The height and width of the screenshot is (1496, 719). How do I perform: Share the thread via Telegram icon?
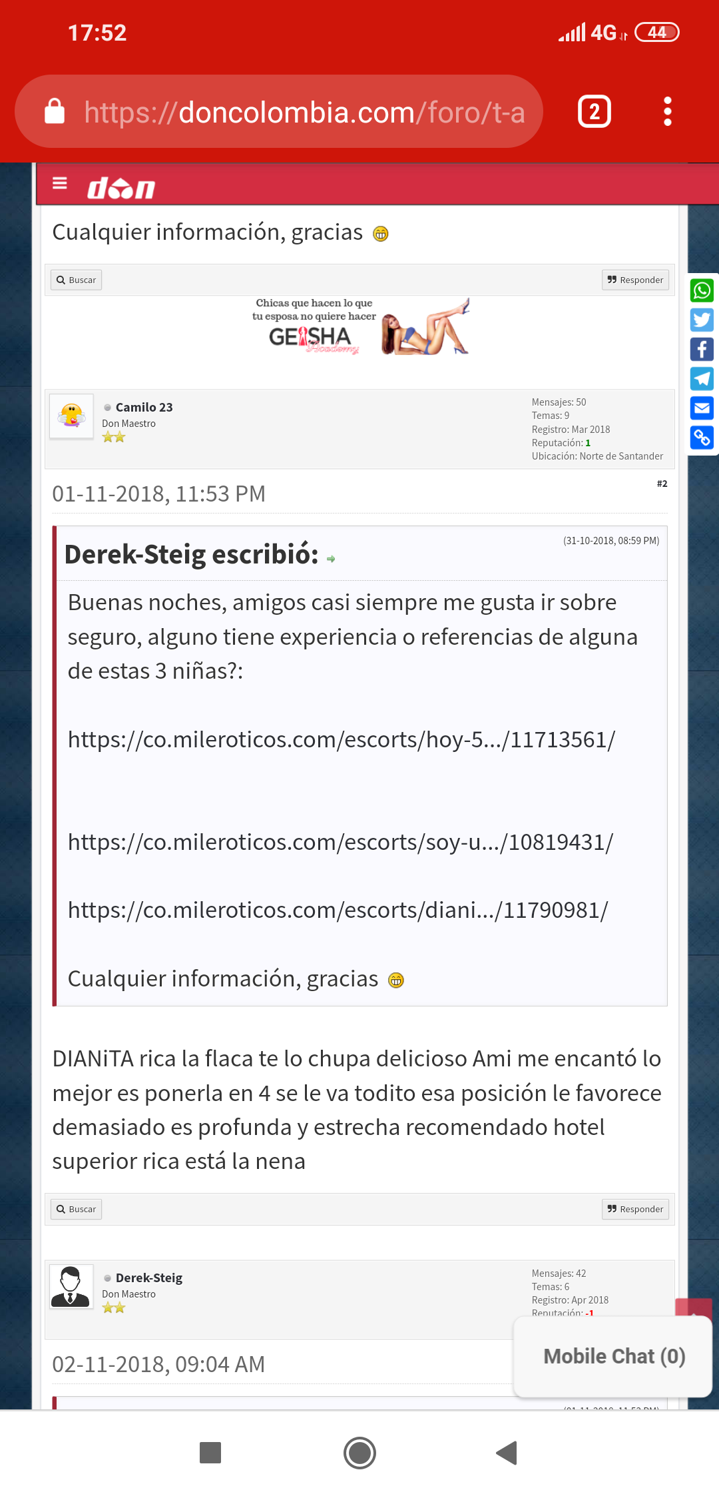(702, 379)
